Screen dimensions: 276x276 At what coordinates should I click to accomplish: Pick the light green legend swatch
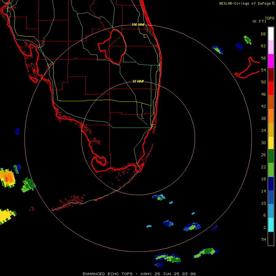coord(271,170)
